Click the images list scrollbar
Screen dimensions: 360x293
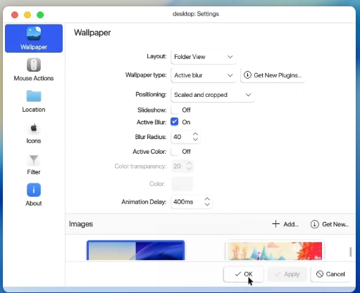pyautogui.click(x=350, y=252)
